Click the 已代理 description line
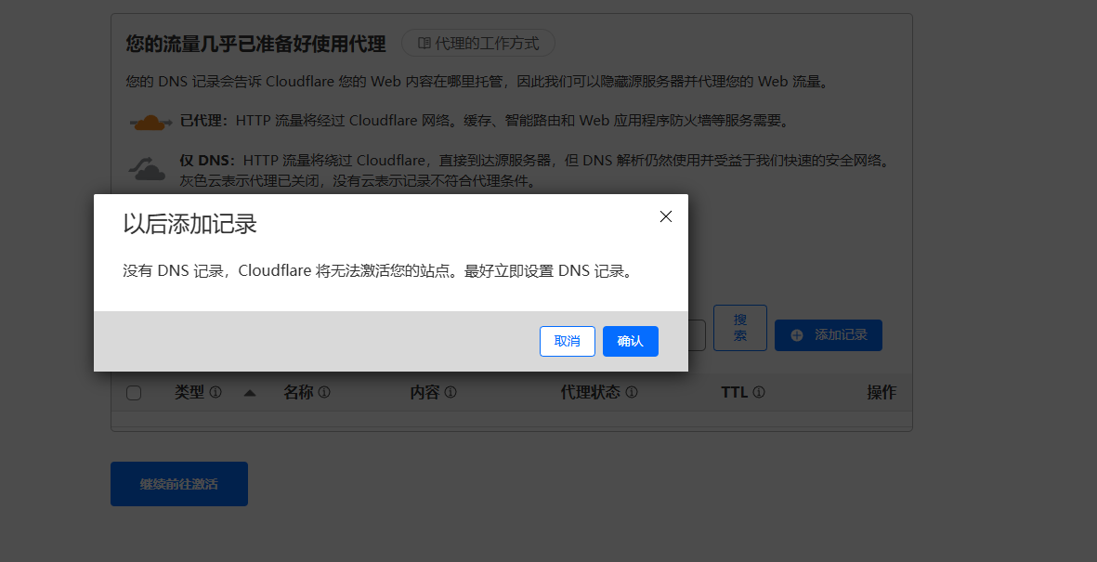 486,121
